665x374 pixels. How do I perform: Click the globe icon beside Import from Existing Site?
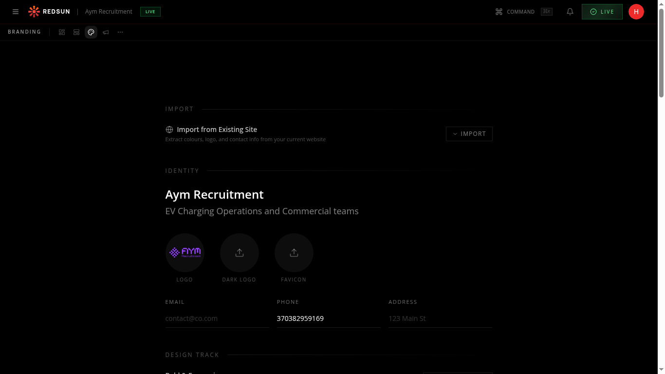169,130
